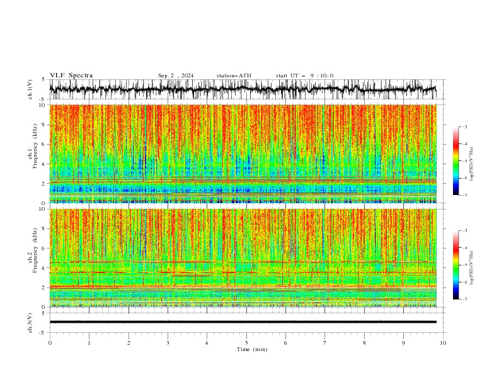Click the ch.2 PSD color scale bar
499x385 pixels.
[x=456, y=265]
